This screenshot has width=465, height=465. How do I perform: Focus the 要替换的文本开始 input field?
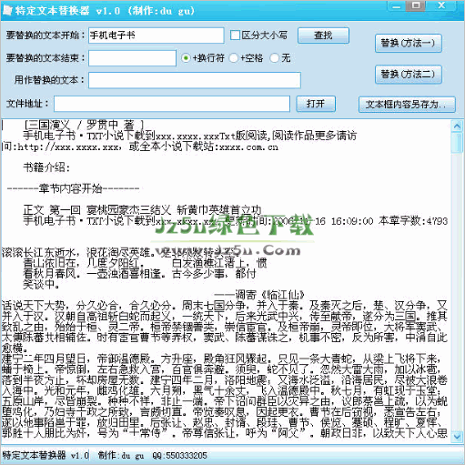point(157,35)
